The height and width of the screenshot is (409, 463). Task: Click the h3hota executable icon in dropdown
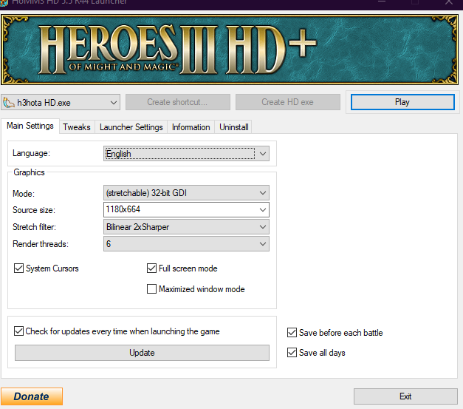pyautogui.click(x=9, y=103)
